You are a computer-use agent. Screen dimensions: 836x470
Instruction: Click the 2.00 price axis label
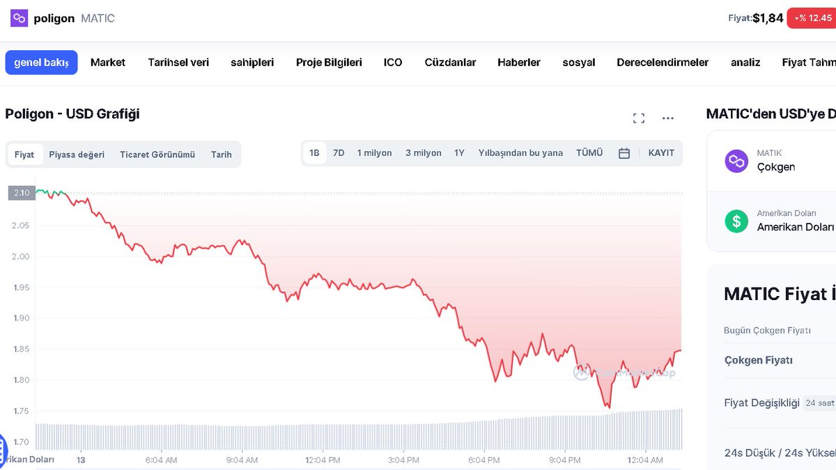20,256
